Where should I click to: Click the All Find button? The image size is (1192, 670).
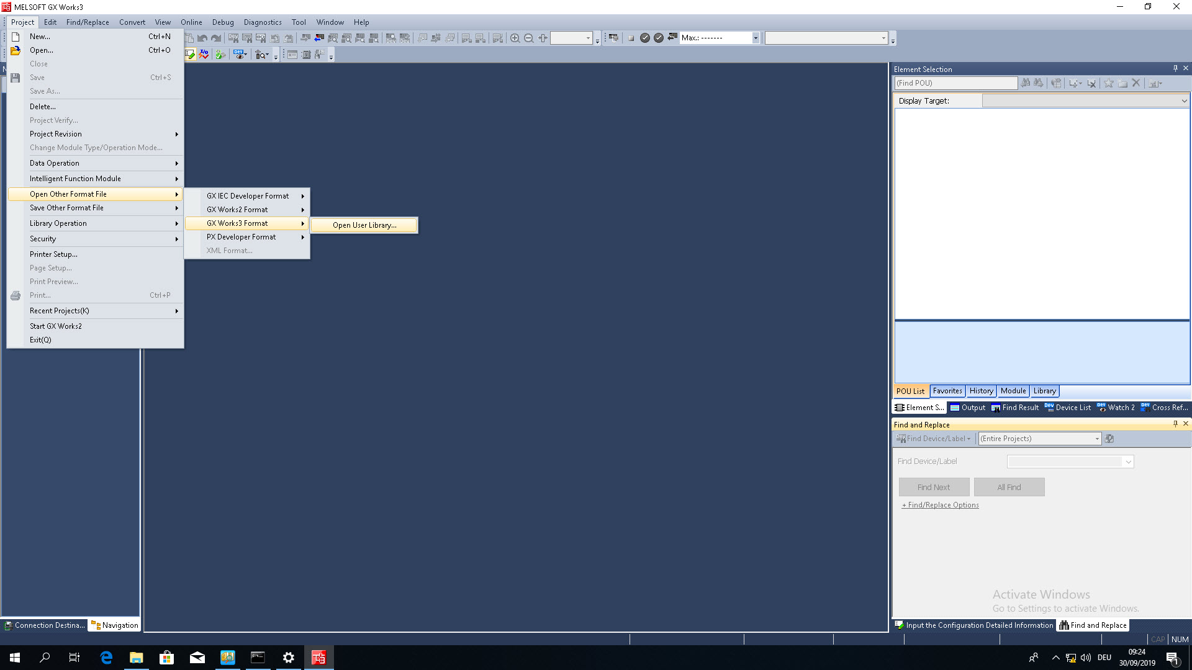tap(1009, 488)
